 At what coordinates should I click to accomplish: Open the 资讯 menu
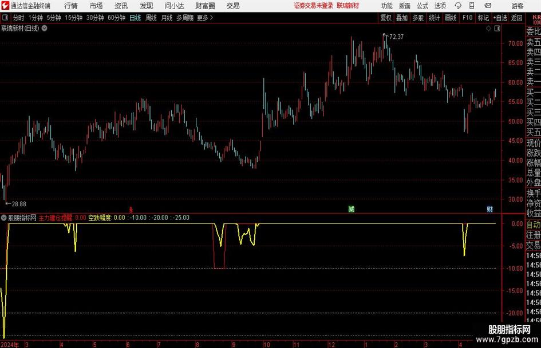pyautogui.click(x=121, y=6)
